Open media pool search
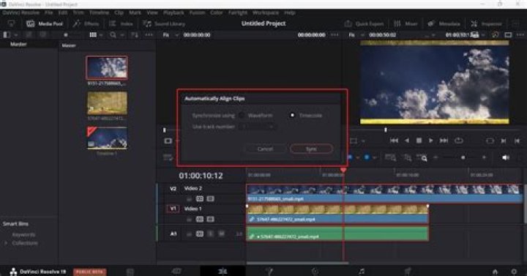 pos(113,34)
